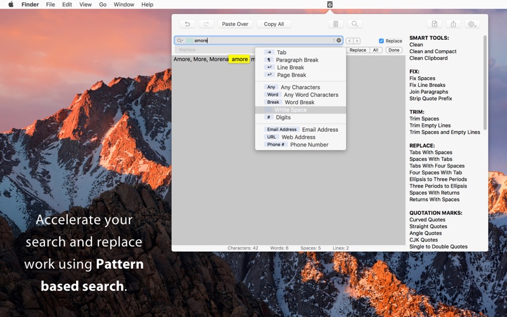Click the trash icon in toolbar
507x317 pixels.
pos(336,24)
